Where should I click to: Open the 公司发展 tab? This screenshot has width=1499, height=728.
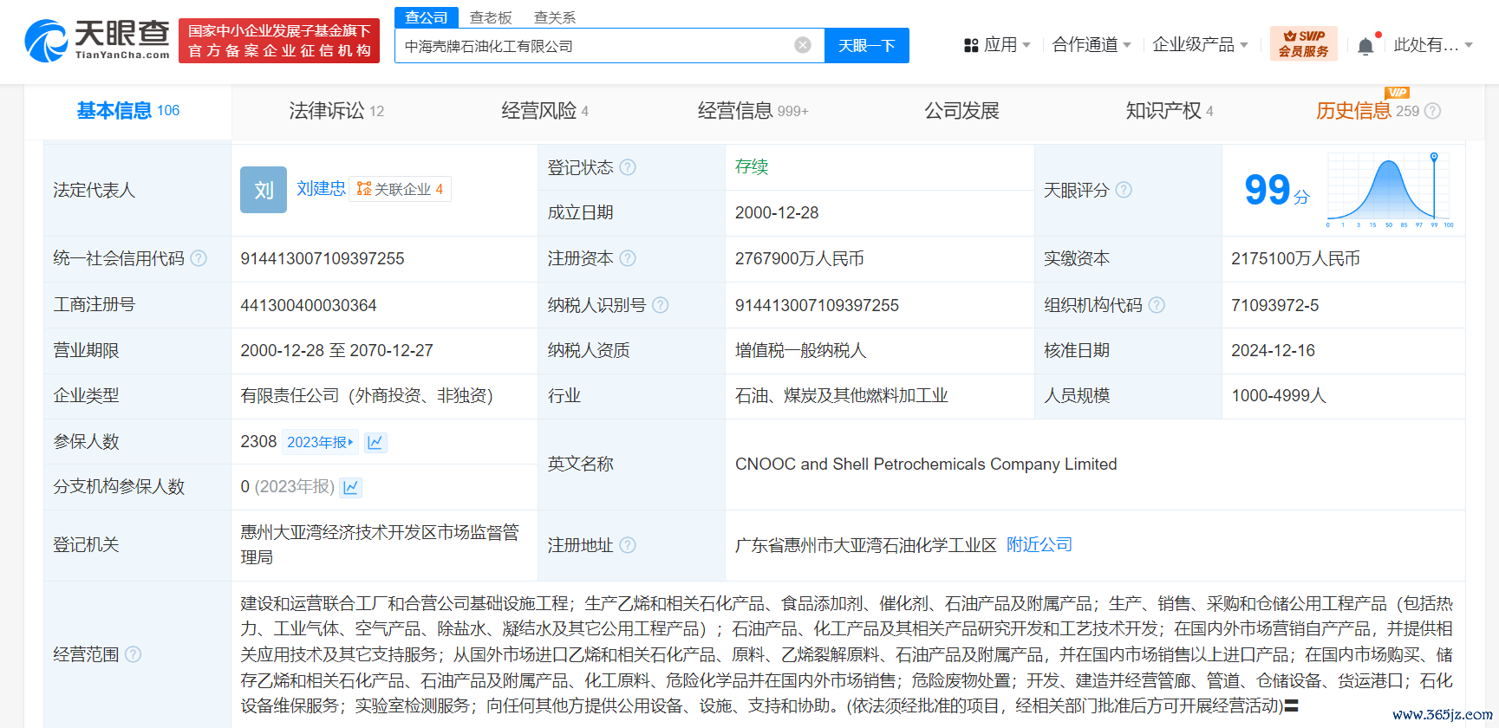click(961, 111)
